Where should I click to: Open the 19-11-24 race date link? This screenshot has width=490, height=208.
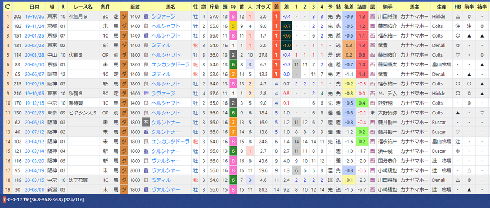tap(35, 26)
